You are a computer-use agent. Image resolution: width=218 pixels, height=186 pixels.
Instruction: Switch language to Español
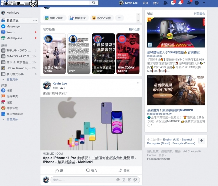(x=187, y=139)
